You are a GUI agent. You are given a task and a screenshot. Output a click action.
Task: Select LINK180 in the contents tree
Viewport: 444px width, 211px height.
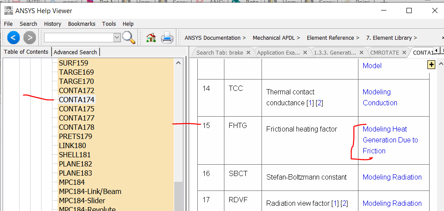pos(72,145)
